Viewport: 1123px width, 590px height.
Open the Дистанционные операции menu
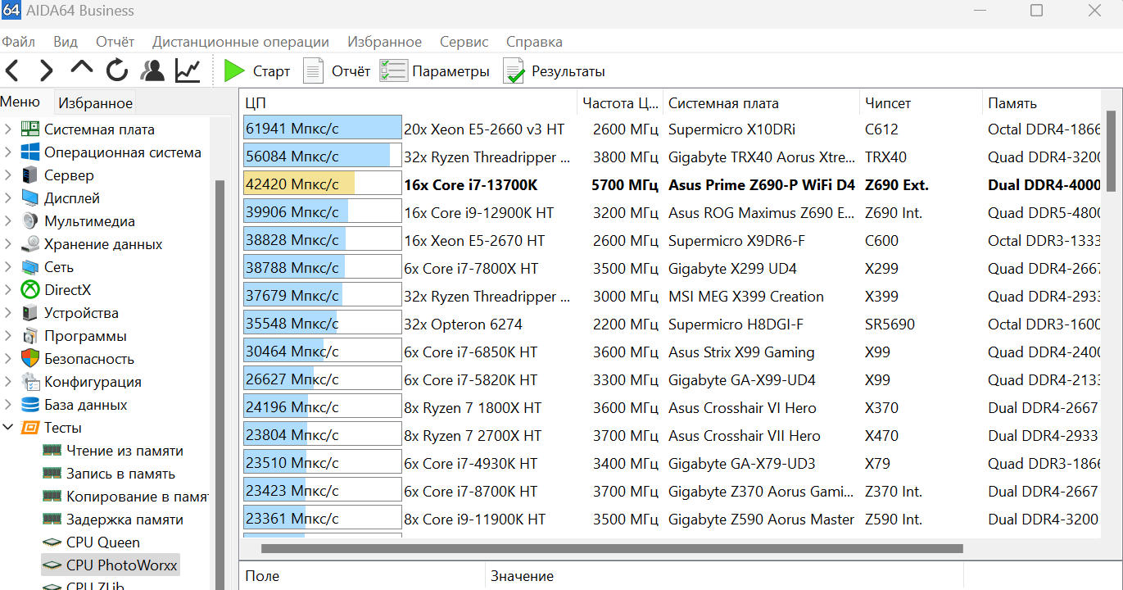click(241, 42)
